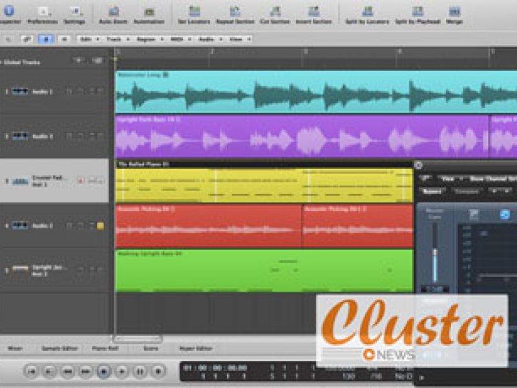The height and width of the screenshot is (388, 517).
Task: Click the Cut Section icon
Action: 275,12
